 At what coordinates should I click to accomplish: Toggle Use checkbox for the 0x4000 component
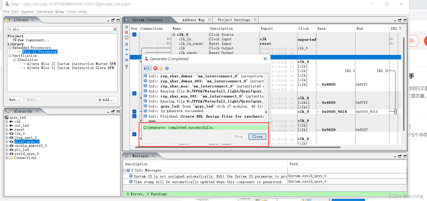coord(134,93)
